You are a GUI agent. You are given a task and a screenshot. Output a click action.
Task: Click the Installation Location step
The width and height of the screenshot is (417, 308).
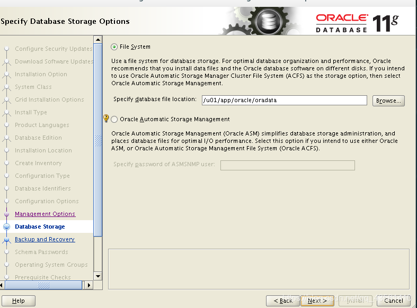(x=43, y=150)
